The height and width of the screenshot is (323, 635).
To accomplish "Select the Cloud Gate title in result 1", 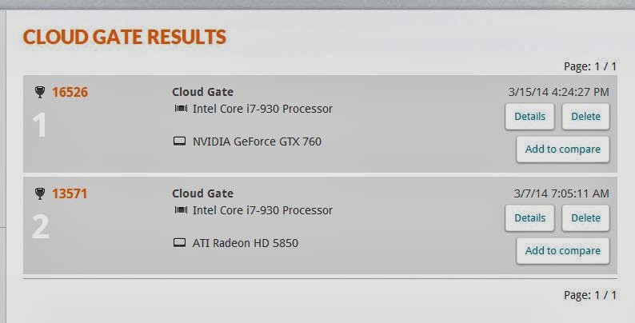I will 202,92.
